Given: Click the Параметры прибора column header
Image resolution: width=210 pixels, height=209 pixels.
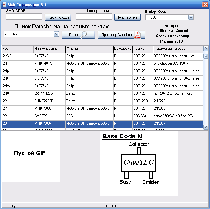Looking at the screenshot, I should [x=178, y=49].
